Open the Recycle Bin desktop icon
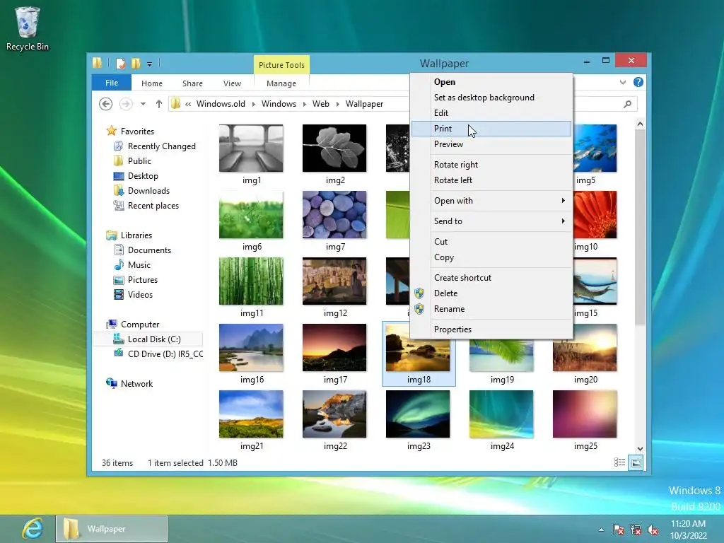This screenshot has height=543, width=724. pos(27,28)
